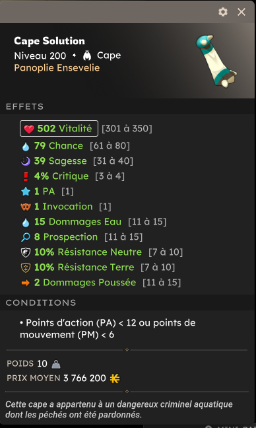
Task: Open the Panoplie Ensevelie set link
Action: (x=57, y=67)
